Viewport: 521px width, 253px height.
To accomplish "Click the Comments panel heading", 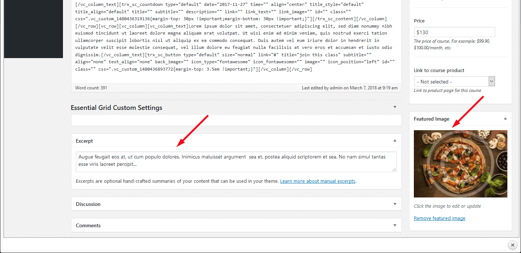I will coord(88,225).
